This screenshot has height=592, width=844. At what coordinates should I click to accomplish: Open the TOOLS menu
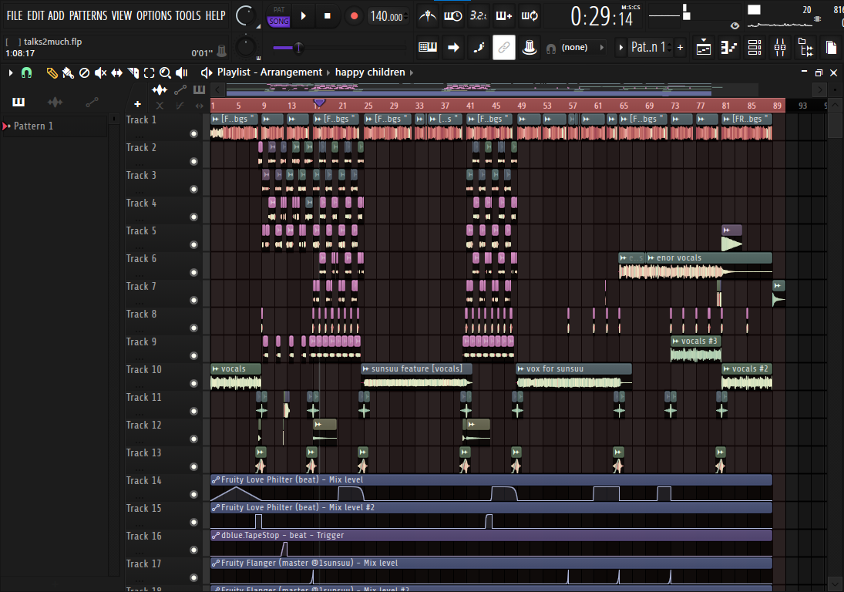(x=188, y=15)
